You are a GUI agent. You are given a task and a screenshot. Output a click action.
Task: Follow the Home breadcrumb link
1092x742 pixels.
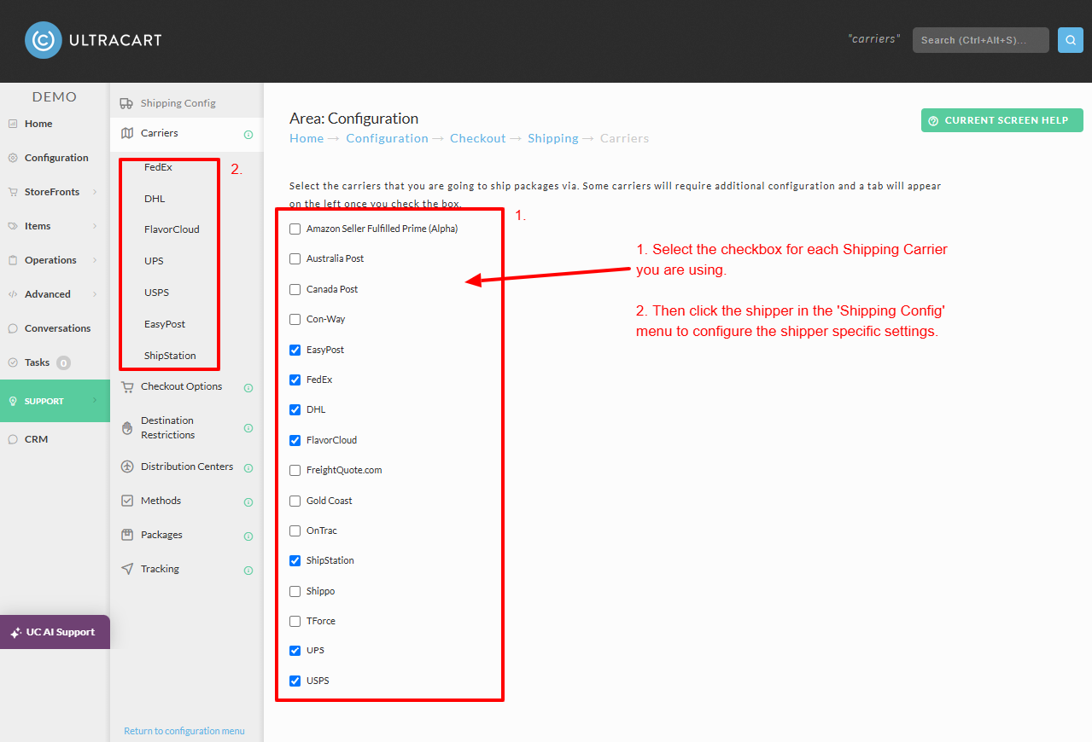(x=307, y=138)
